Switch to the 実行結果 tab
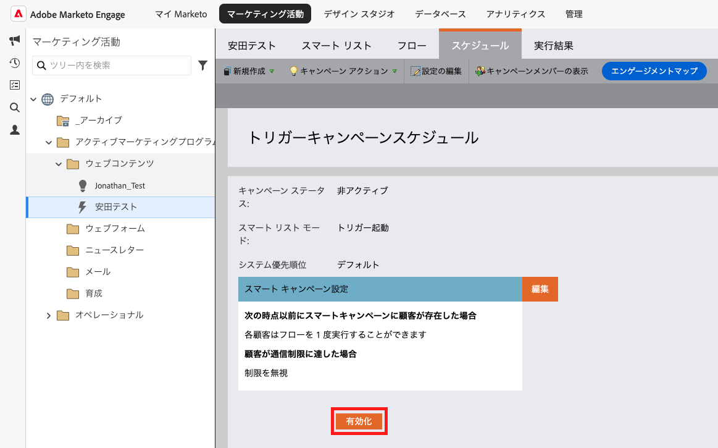 [553, 46]
